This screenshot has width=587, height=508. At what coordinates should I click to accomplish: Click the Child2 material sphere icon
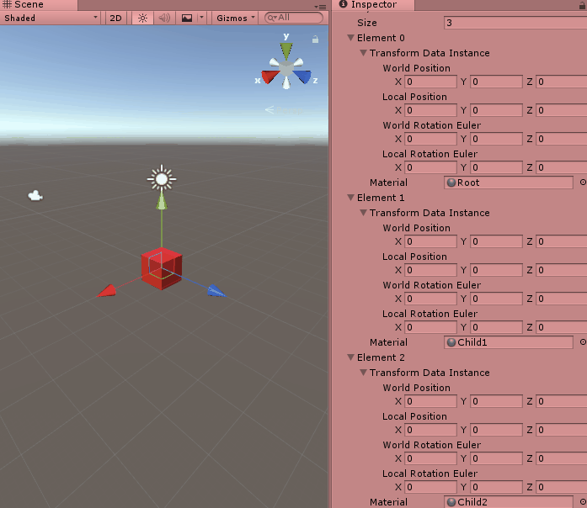[451, 502]
